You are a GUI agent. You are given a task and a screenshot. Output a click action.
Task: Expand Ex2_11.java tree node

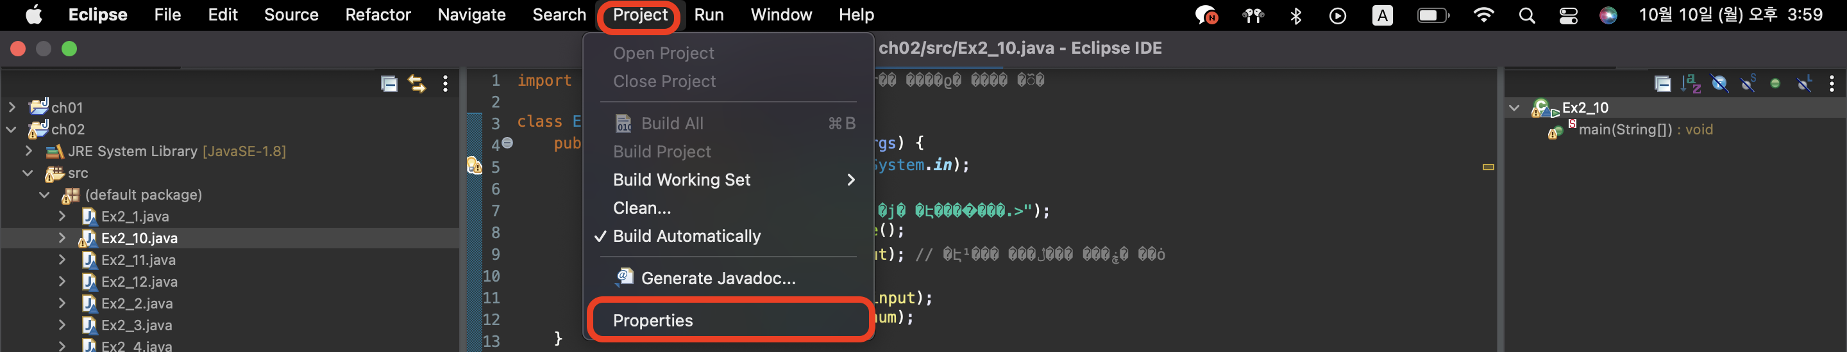62,260
